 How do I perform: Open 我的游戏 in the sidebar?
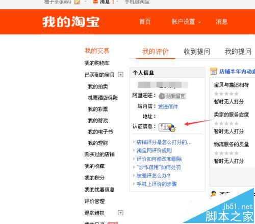coord(98,121)
